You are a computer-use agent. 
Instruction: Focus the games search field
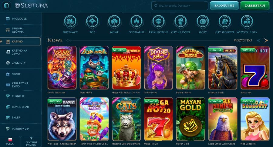pyautogui.click(x=180, y=6)
